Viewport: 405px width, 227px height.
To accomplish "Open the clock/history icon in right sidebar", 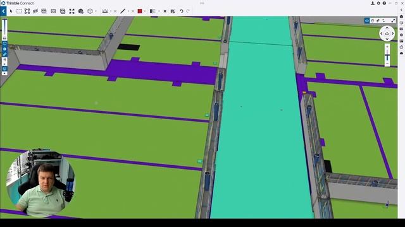I will point(401,47).
